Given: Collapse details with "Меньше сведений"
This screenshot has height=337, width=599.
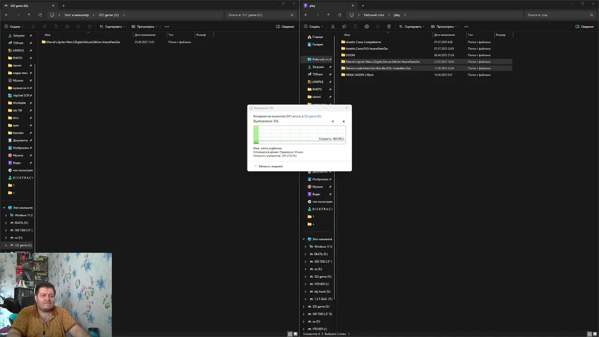Looking at the screenshot, I should [x=269, y=166].
